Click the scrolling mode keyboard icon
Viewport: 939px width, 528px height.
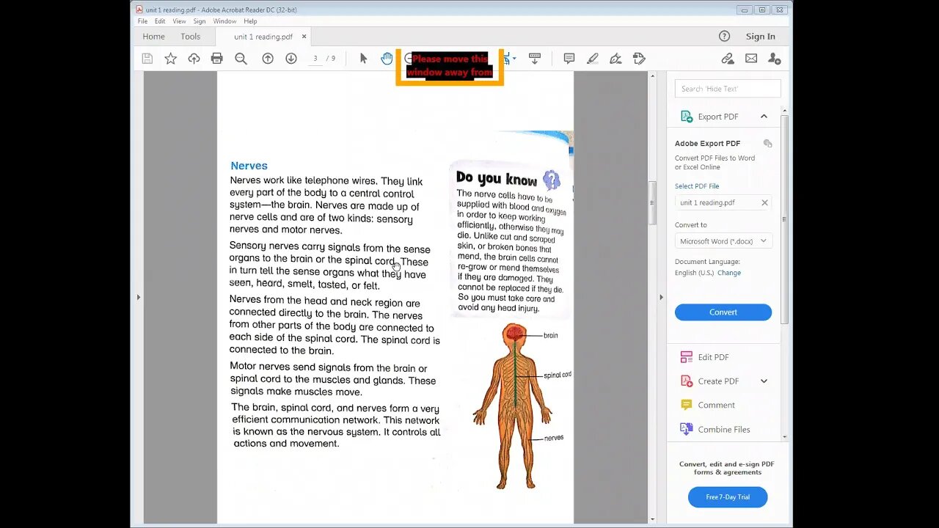click(x=535, y=59)
